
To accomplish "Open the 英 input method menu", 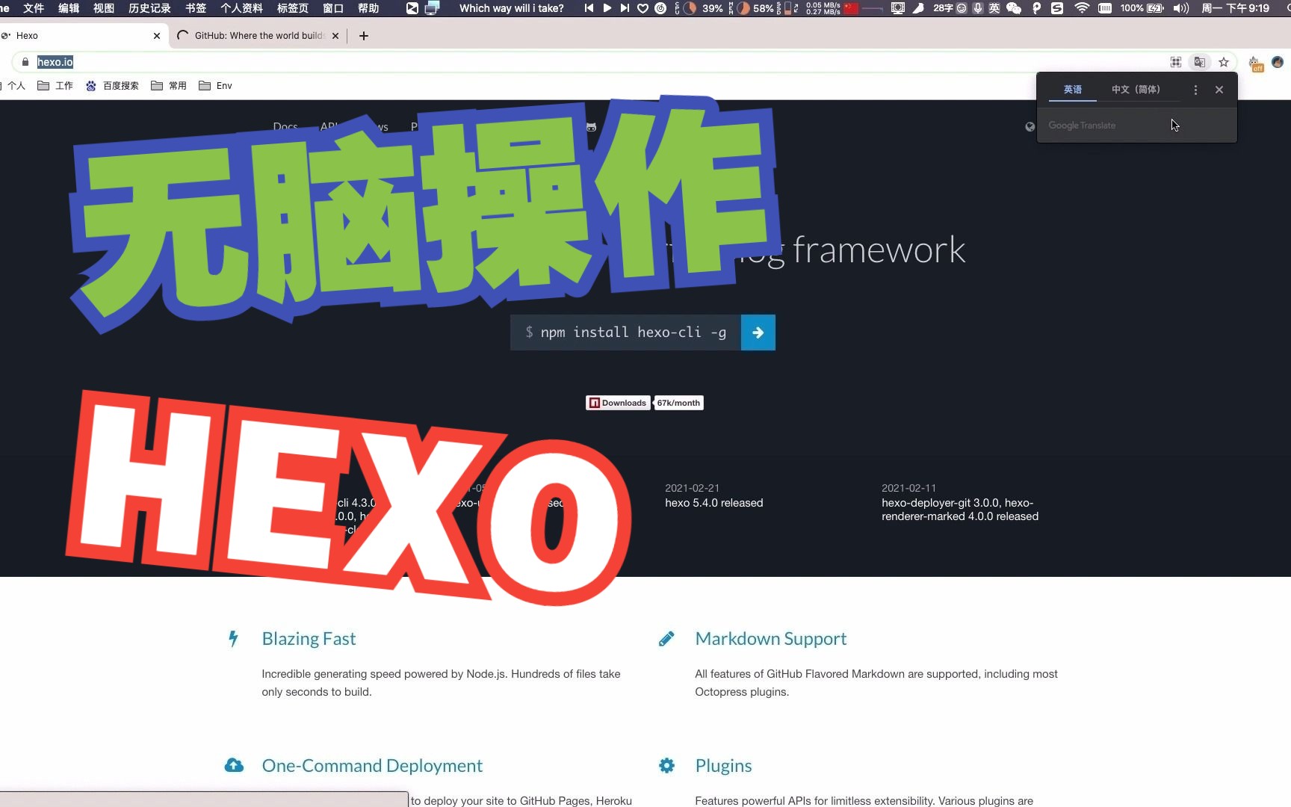I will pyautogui.click(x=994, y=8).
